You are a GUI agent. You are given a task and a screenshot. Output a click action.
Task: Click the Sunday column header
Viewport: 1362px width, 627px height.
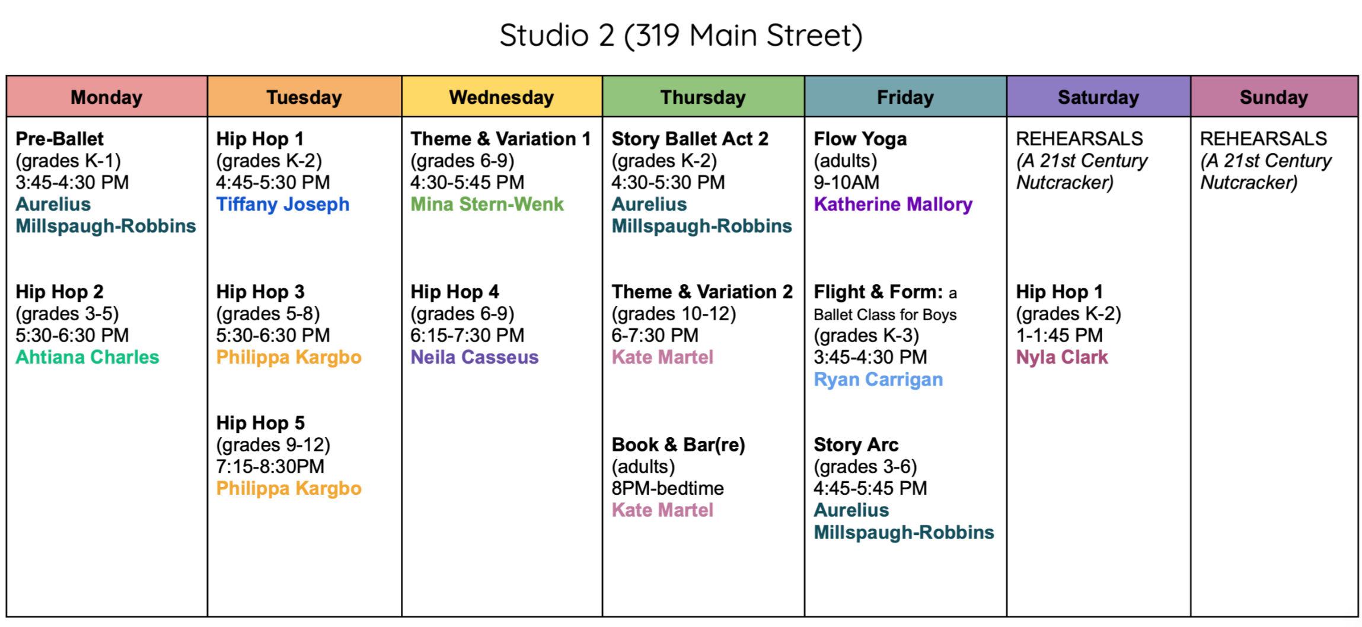click(1274, 97)
